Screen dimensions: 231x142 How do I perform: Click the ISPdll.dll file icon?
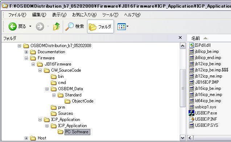click(x=191, y=45)
